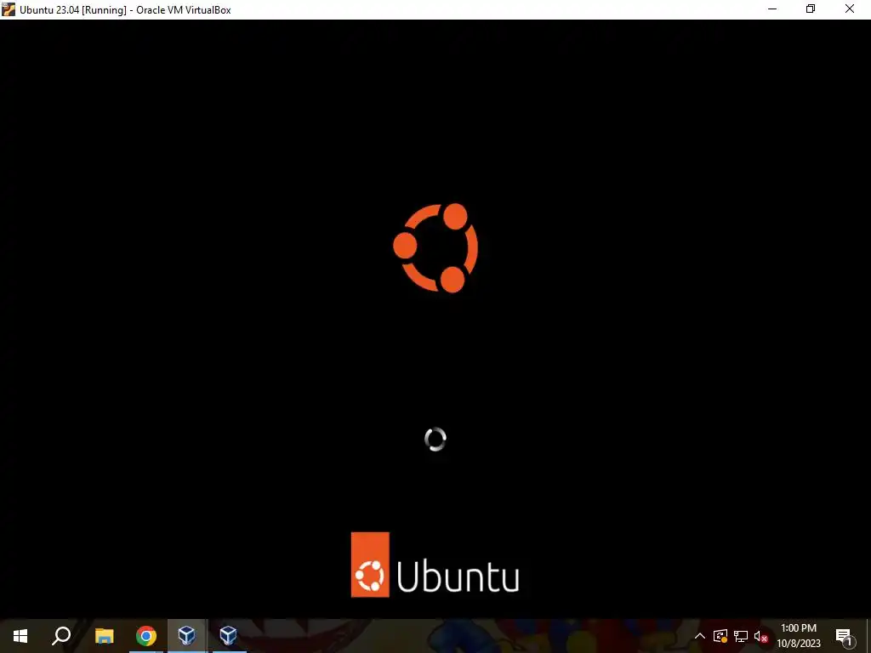Open the Windows Start menu
The height and width of the screenshot is (653, 871).
tap(20, 636)
